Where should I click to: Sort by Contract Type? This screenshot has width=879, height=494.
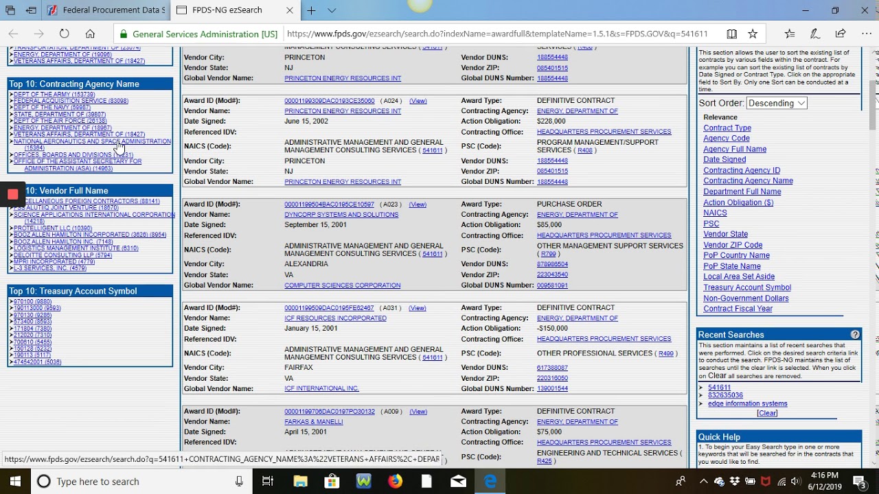pos(727,128)
